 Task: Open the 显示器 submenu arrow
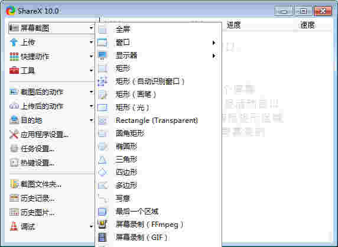(214, 56)
